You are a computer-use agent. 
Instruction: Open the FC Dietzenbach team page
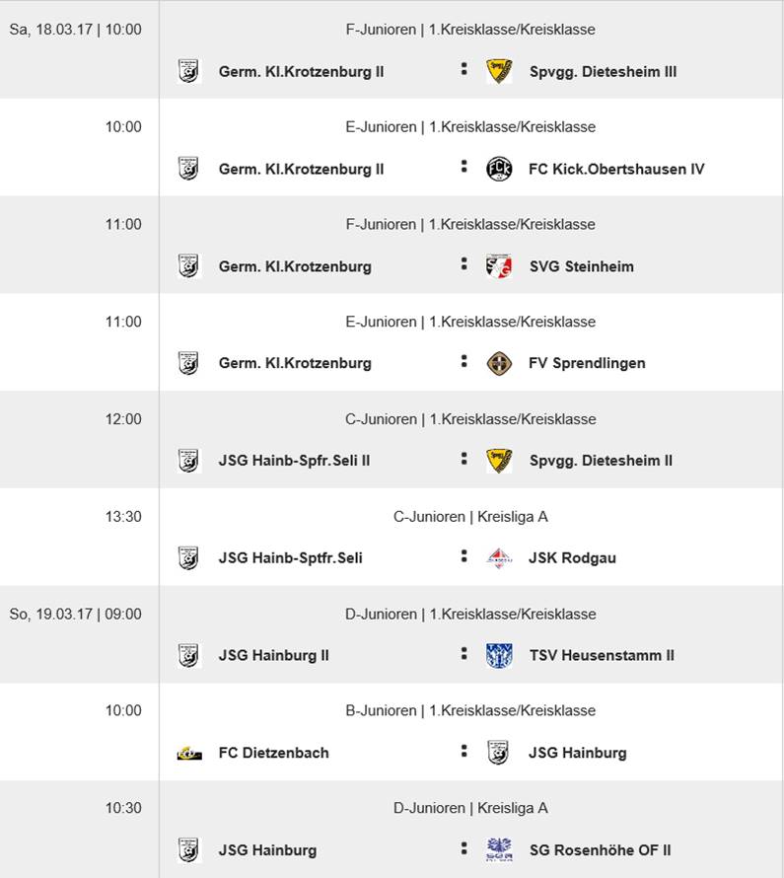tap(273, 753)
